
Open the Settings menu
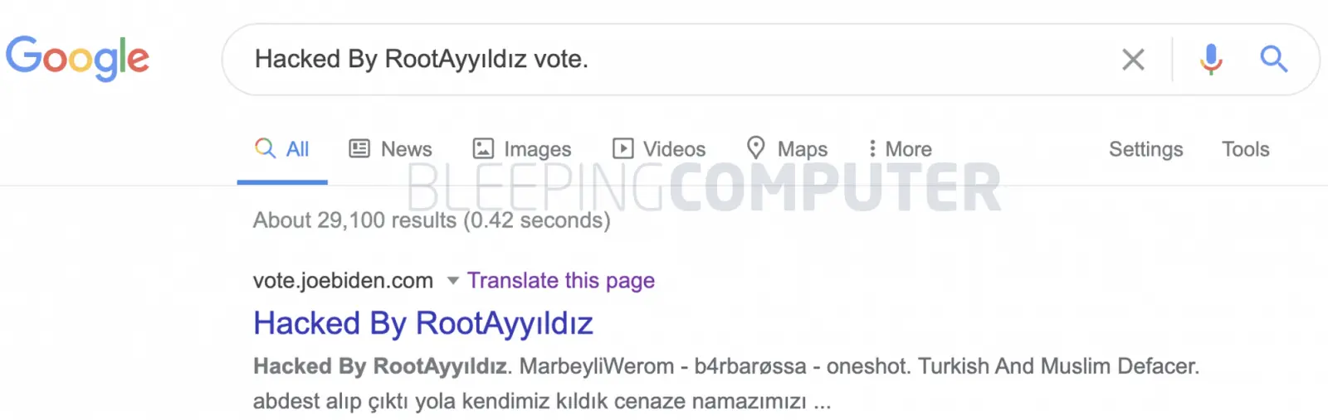coord(1145,149)
